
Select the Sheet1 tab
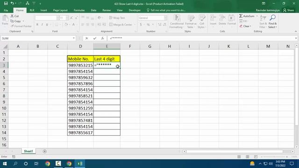pos(28,151)
